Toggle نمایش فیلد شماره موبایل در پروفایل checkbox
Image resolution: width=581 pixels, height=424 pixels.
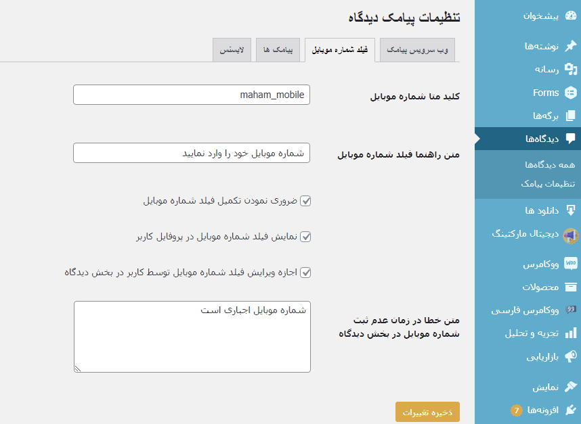click(305, 237)
